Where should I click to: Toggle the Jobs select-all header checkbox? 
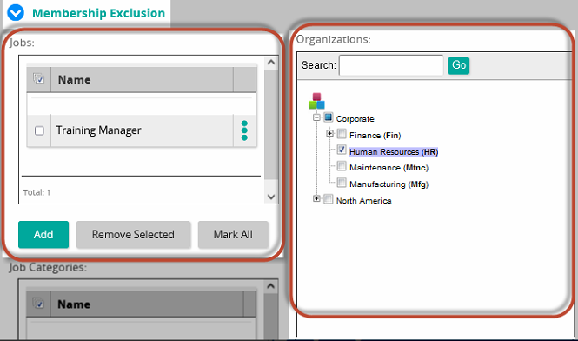coord(39,78)
